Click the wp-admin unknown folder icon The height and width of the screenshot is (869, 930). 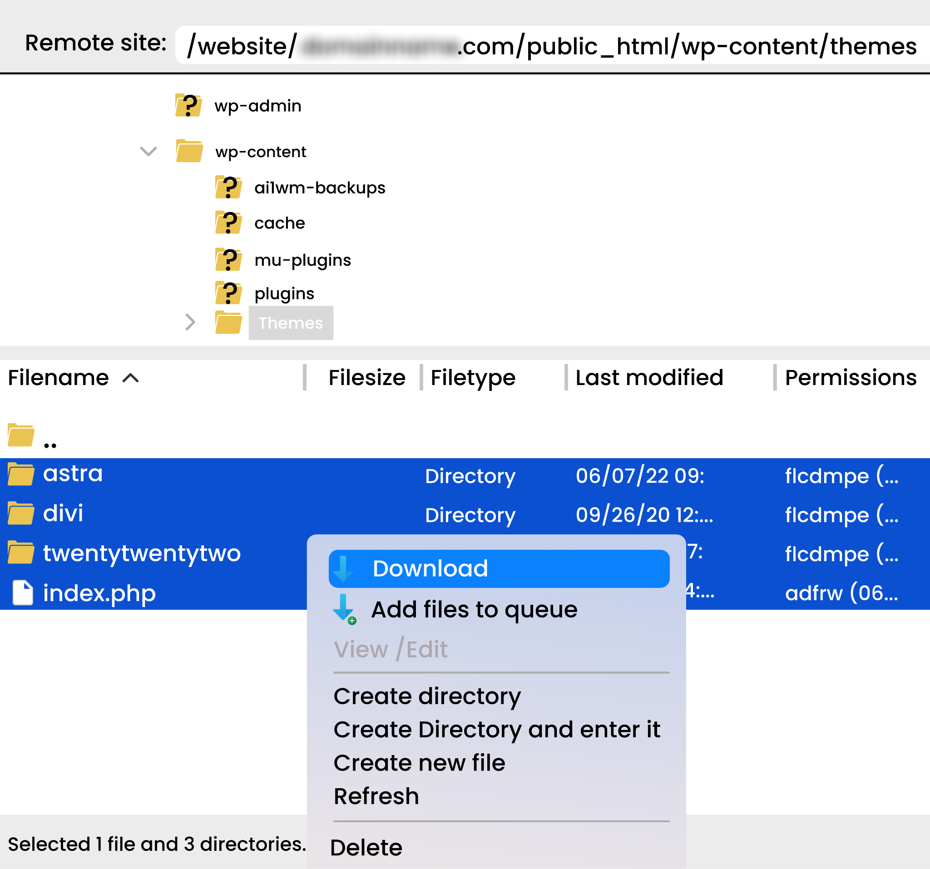point(188,105)
